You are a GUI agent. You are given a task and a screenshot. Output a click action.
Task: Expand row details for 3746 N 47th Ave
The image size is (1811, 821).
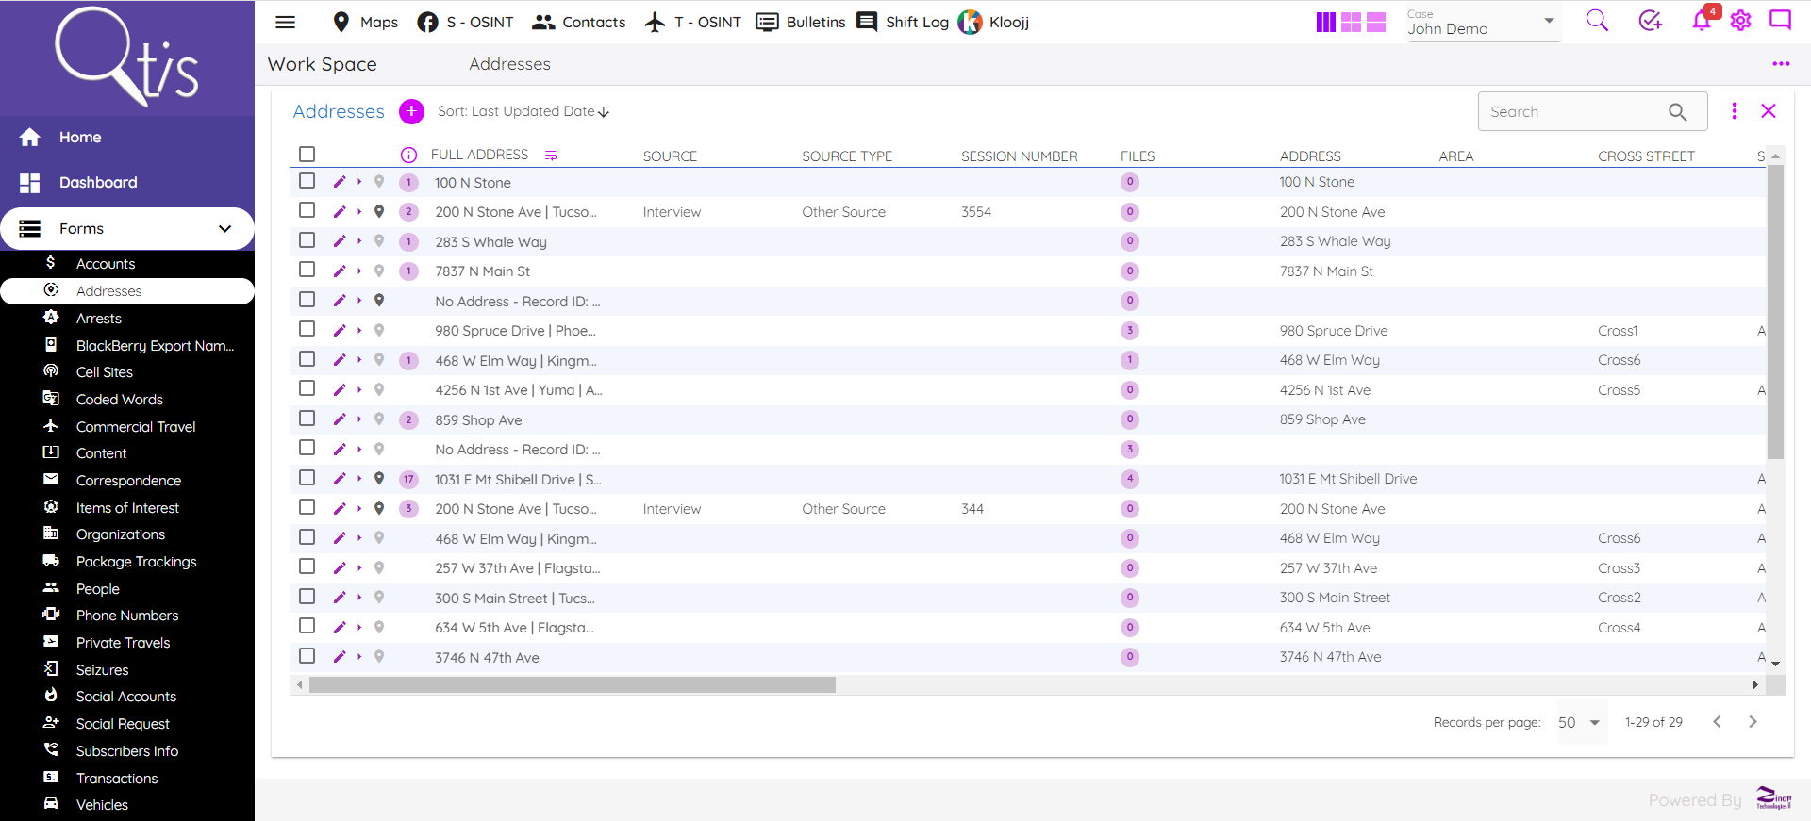tap(359, 657)
